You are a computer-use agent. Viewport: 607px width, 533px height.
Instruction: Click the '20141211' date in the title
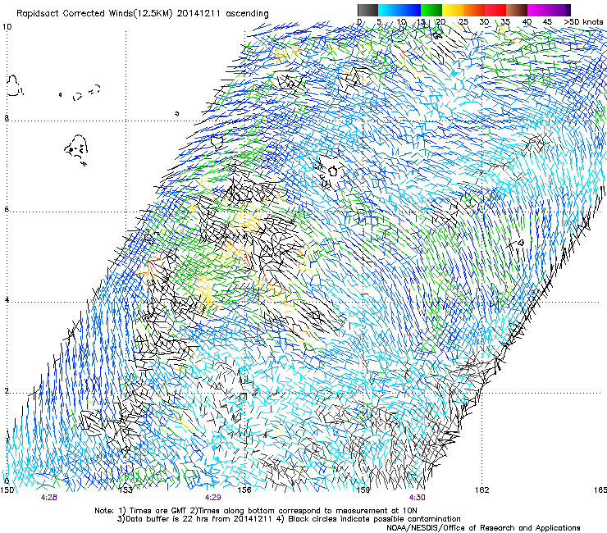199,14
